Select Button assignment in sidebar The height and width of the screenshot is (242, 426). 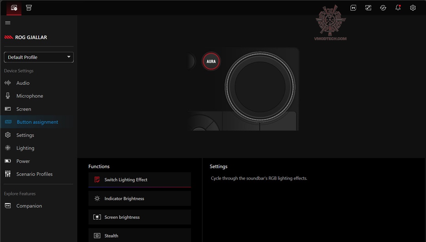tap(37, 122)
